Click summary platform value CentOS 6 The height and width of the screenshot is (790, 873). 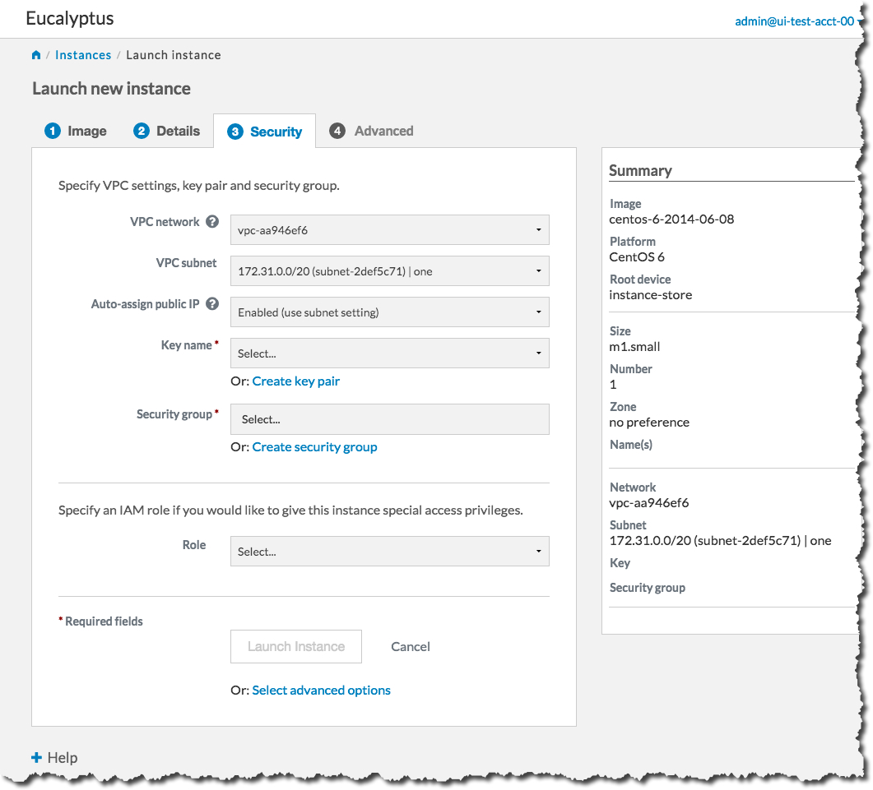[x=637, y=257]
